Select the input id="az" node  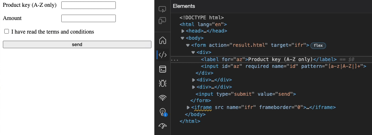pyautogui.click(x=284, y=66)
